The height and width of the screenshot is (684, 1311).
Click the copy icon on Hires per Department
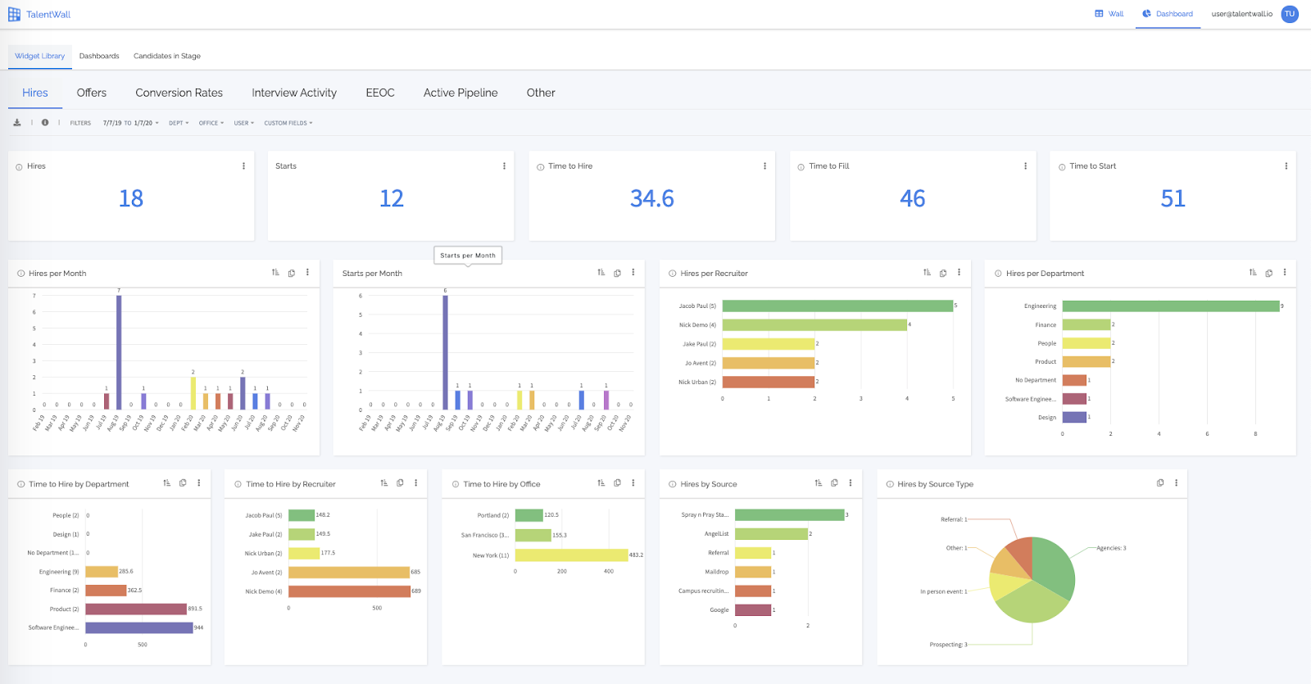pos(1268,274)
